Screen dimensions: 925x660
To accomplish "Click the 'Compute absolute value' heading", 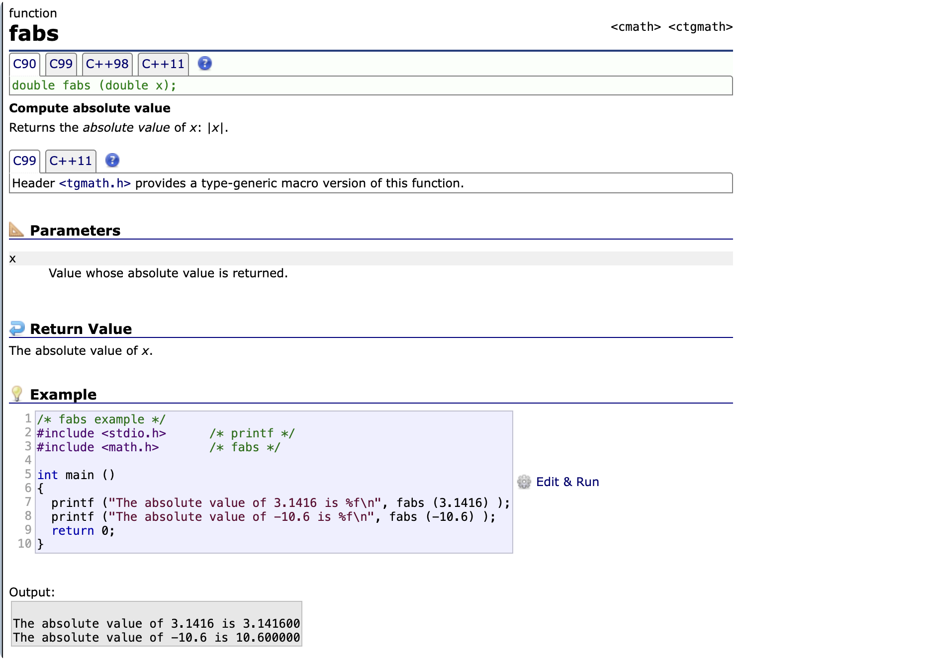I will 90,108.
